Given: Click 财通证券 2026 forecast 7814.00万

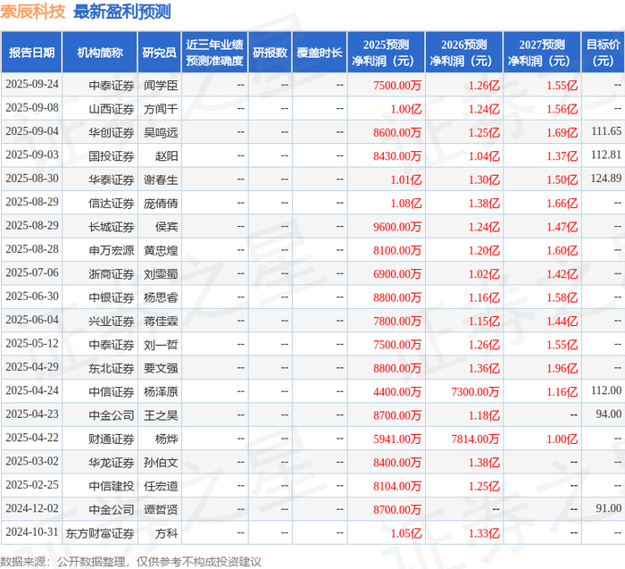Looking at the screenshot, I should click(x=476, y=439).
